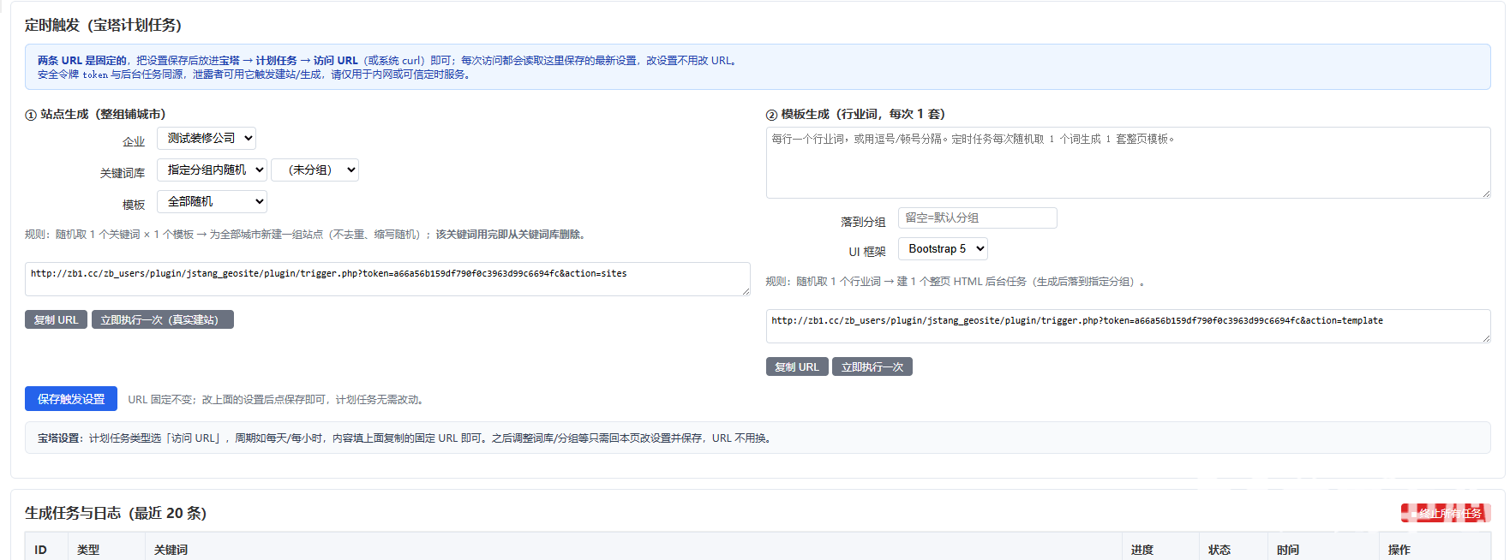This screenshot has height=560, width=1510.
Task: Expand the (未分组) group dropdown
Action: pos(315,170)
